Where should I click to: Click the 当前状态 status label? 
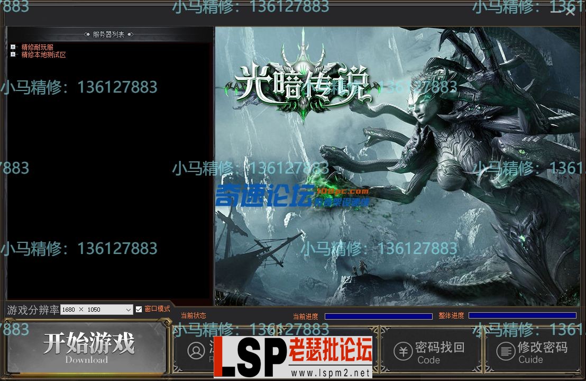(x=194, y=315)
